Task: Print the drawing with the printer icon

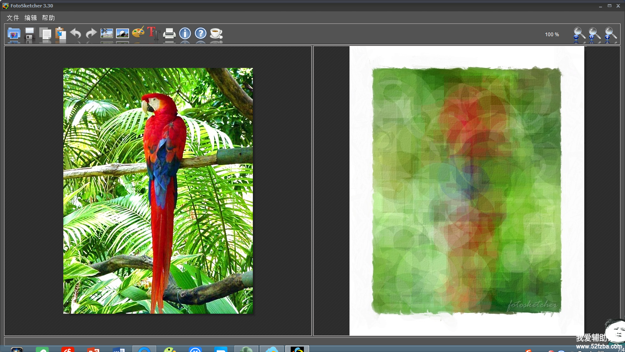Action: (x=169, y=33)
